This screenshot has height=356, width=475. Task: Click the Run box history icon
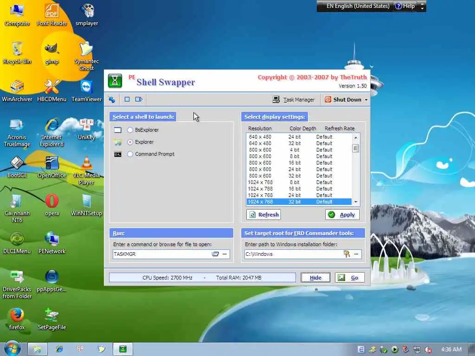(215, 254)
